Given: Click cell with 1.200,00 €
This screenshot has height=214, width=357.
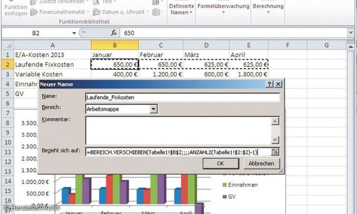Looking at the screenshot, I should 161,74.
